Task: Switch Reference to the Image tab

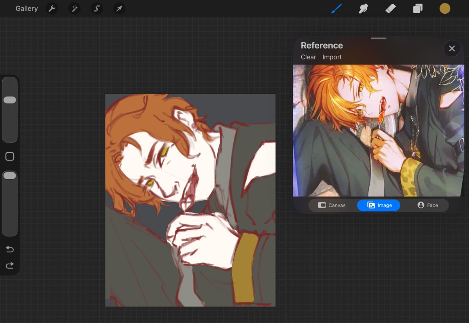Action: tap(379, 205)
